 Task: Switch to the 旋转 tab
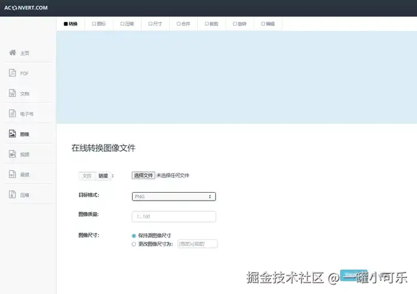240,24
